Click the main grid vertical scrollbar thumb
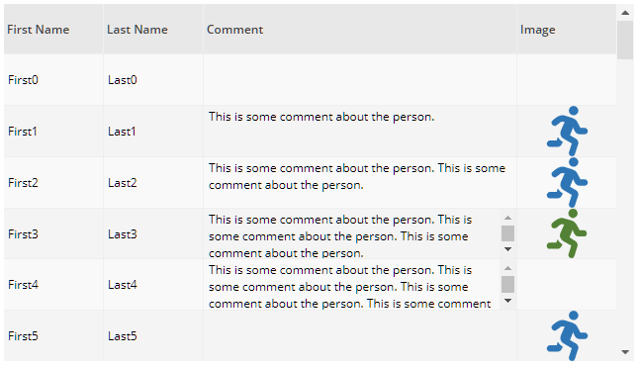Image resolution: width=639 pixels, height=366 pixels. [x=625, y=40]
